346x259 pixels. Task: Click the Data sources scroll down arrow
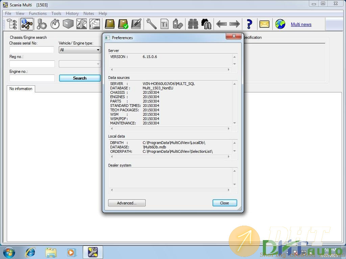(234, 123)
